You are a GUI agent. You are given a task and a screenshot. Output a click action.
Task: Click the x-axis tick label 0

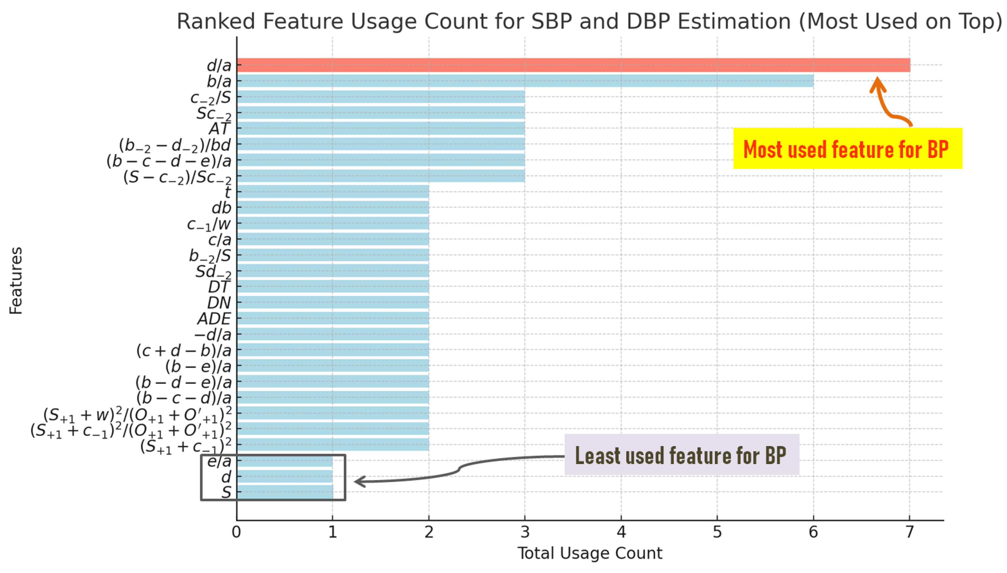click(x=236, y=532)
